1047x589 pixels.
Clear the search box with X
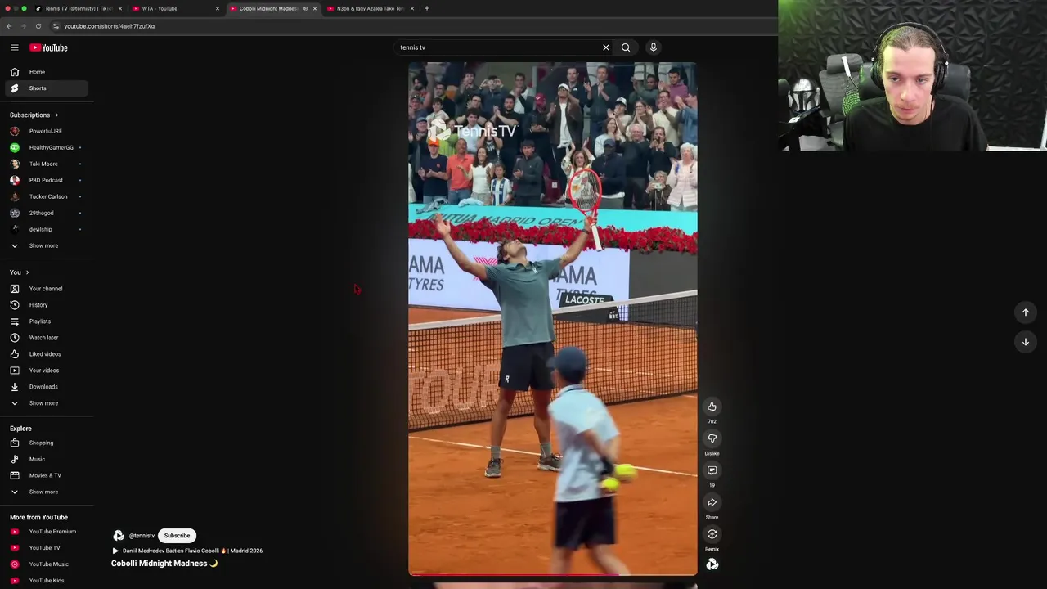[606, 47]
